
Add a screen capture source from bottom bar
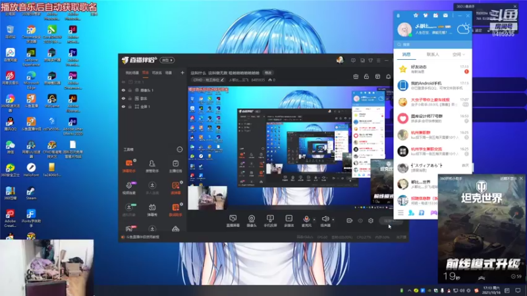pos(233,221)
